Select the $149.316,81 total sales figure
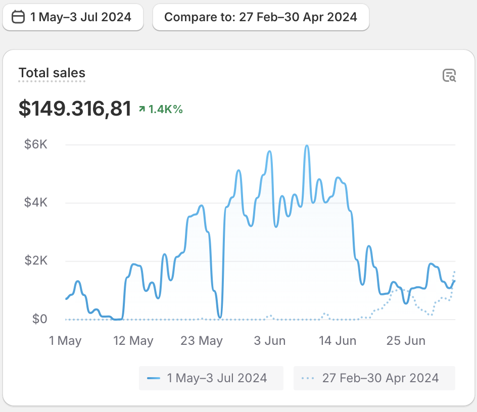 click(75, 109)
